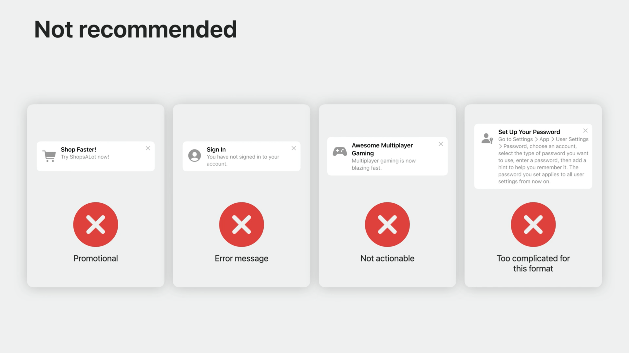Click the red X circle above Promotional
The width and height of the screenshot is (629, 353).
coord(96,225)
